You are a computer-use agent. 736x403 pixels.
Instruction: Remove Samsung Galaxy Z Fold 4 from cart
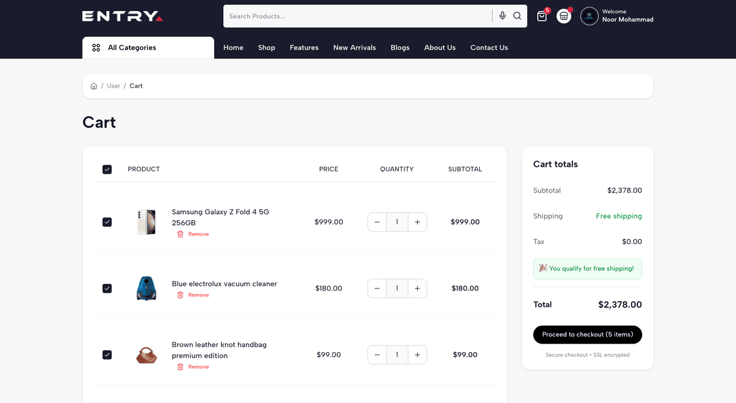pyautogui.click(x=193, y=234)
